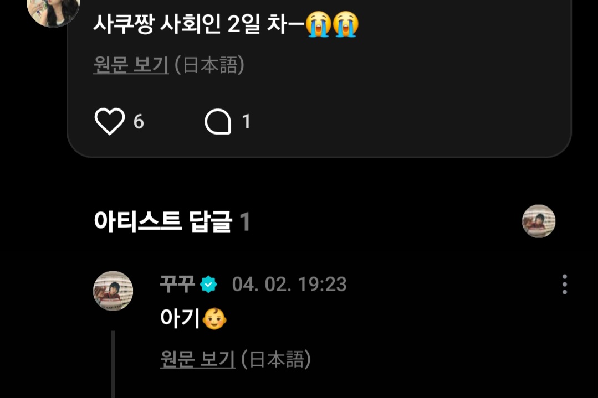The image size is (598, 398).
Task: Tap the comment count 1
Action: pos(247,122)
